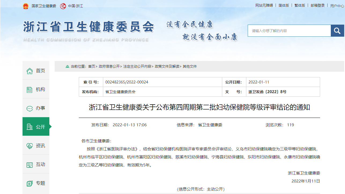
Task: Click the 公开日期 label cell
Action: [x=234, y=82]
